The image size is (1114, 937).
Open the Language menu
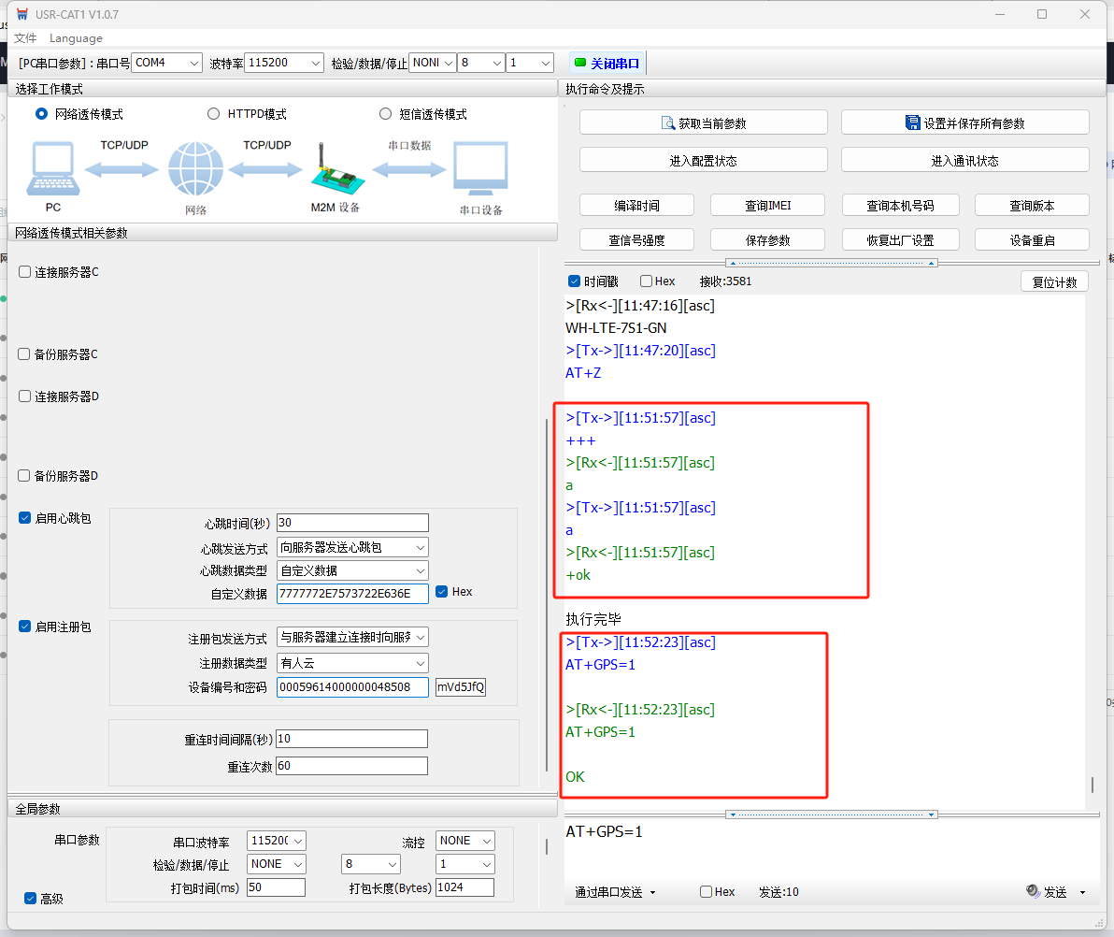(76, 38)
